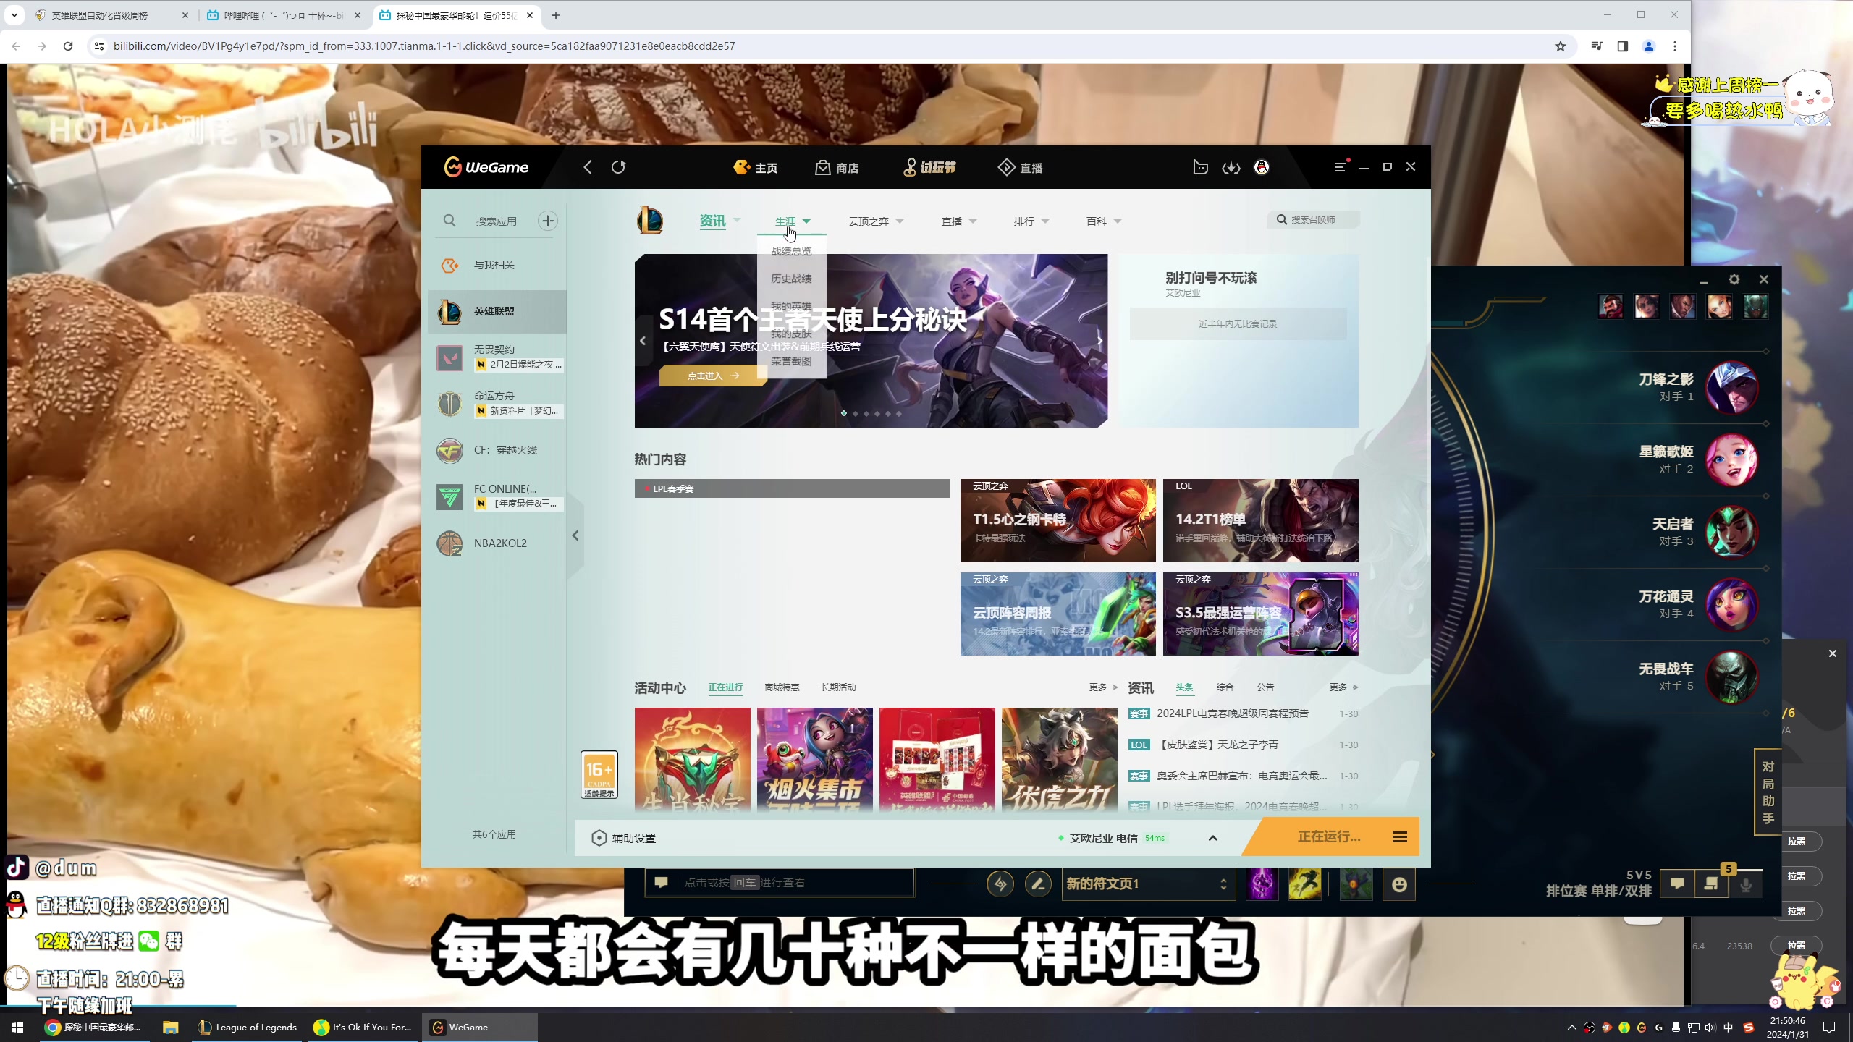
Task: Click 点击进入 button on banner
Action: (713, 376)
